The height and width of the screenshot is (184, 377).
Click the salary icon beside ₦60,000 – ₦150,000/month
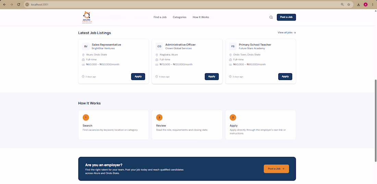click(x=83, y=65)
